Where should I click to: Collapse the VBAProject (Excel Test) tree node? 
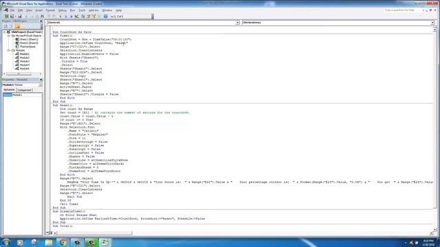click(x=5, y=32)
